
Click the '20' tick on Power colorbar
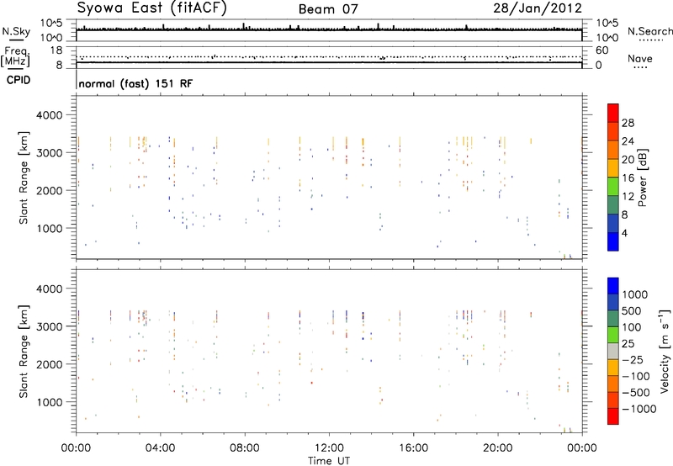click(x=628, y=160)
